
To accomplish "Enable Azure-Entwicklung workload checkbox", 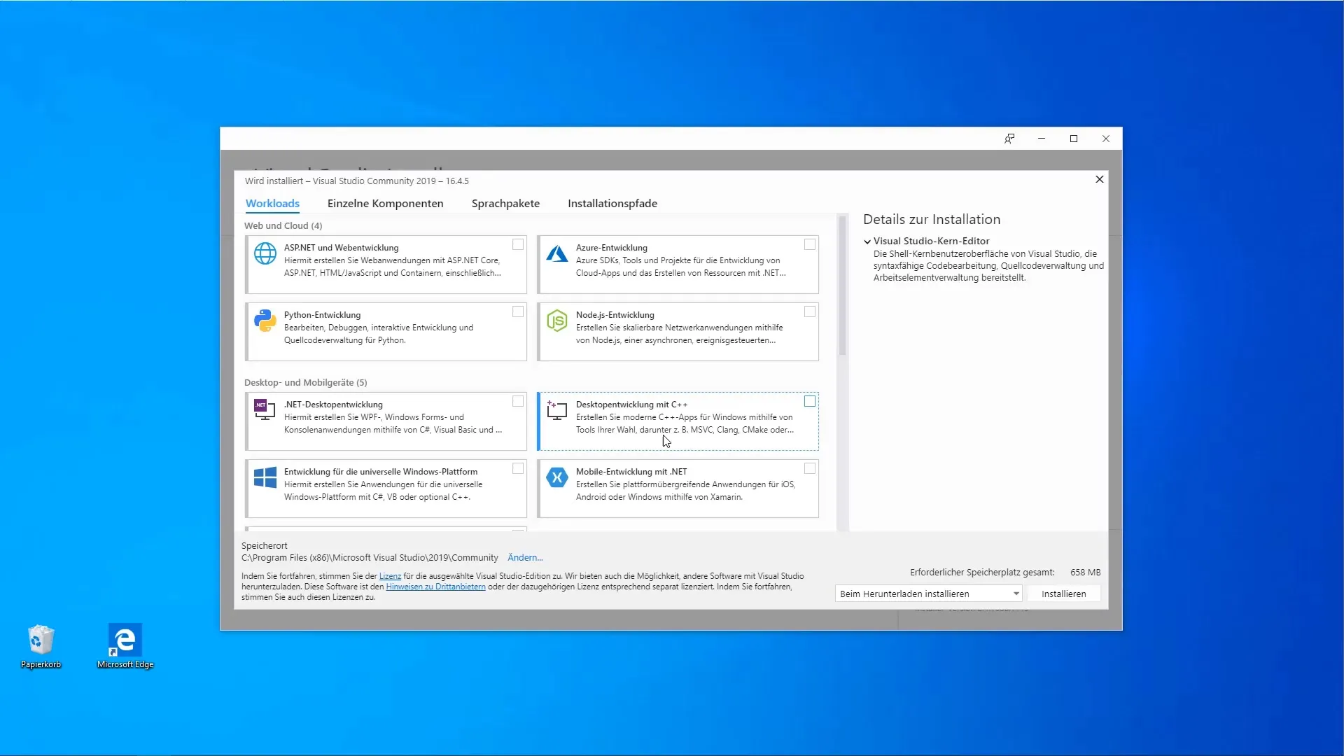I will [x=810, y=244].
